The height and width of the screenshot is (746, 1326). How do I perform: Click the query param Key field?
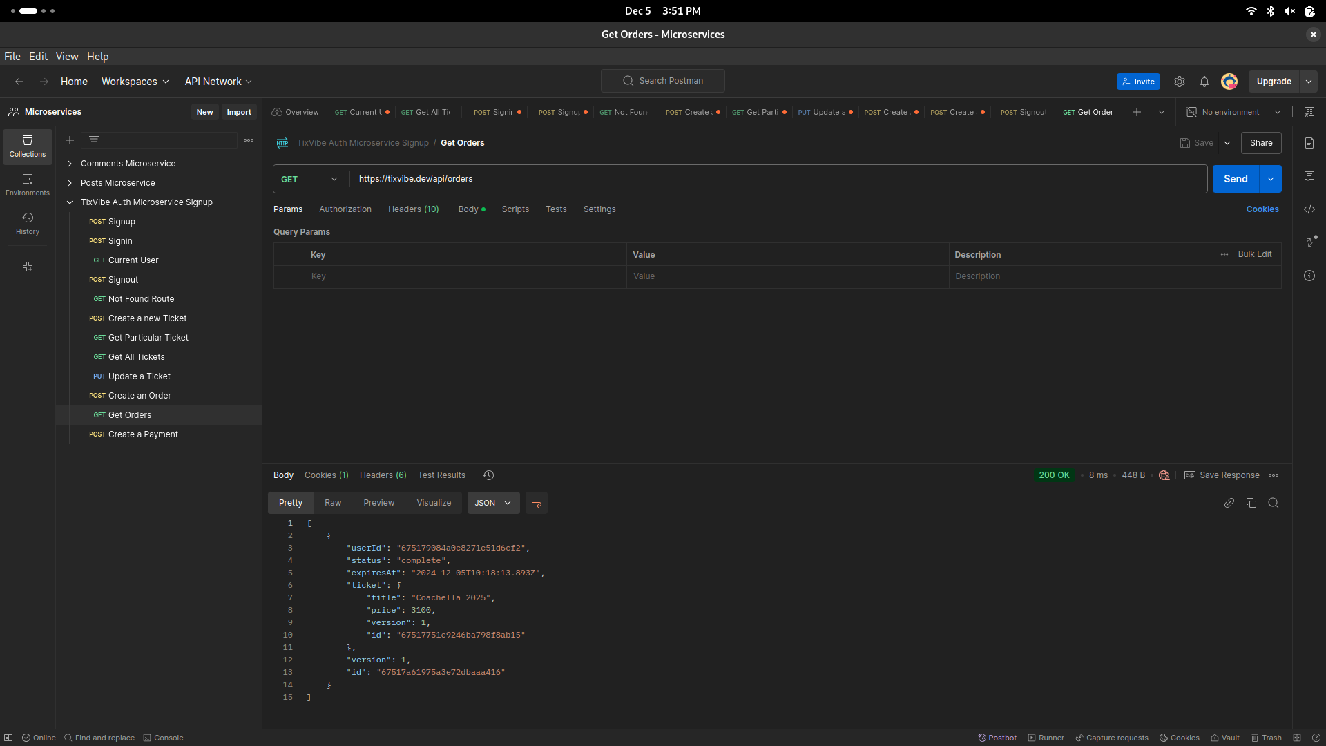(x=465, y=276)
